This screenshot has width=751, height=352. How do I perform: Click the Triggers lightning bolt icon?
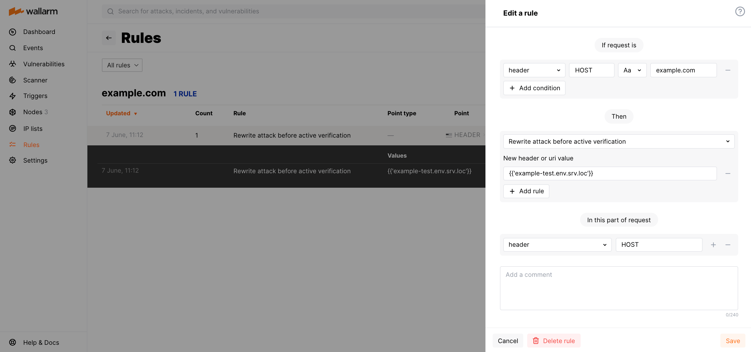click(13, 96)
